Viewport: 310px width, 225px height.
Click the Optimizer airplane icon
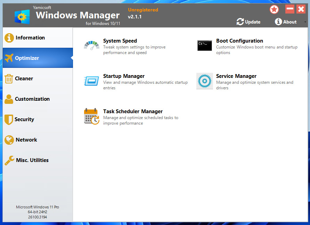tap(9, 58)
